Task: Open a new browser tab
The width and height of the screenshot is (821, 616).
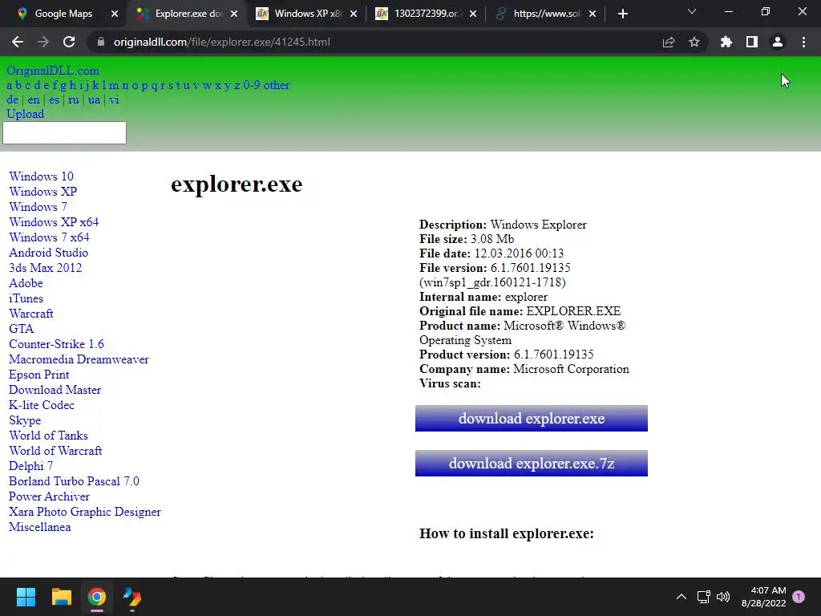Action: [622, 14]
